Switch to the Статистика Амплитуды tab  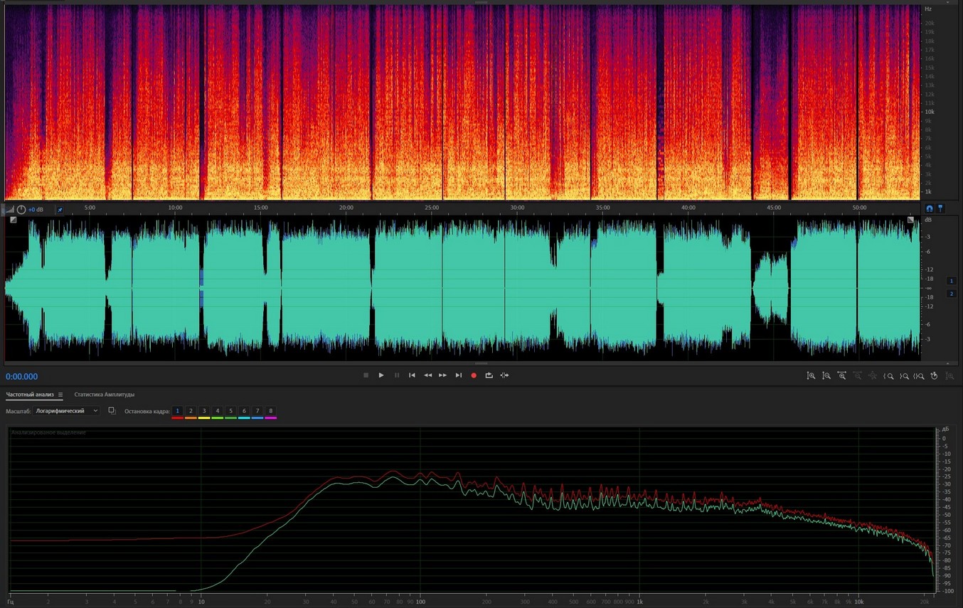click(x=104, y=395)
